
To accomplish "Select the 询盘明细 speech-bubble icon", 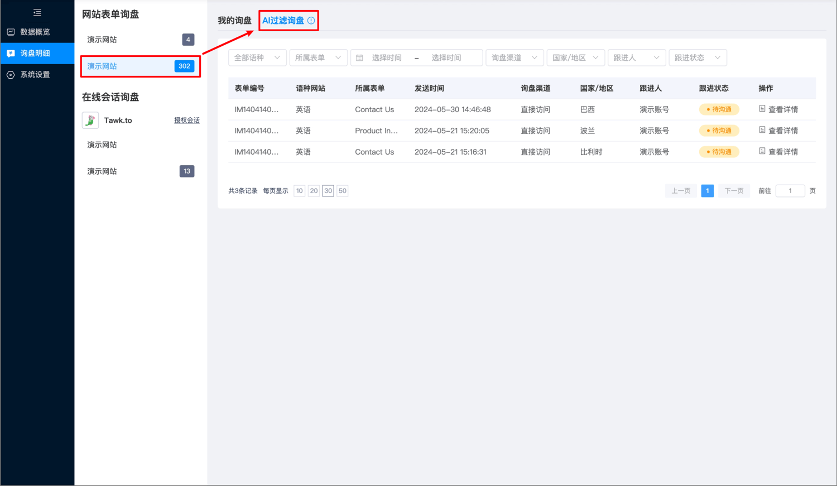I will [10, 53].
